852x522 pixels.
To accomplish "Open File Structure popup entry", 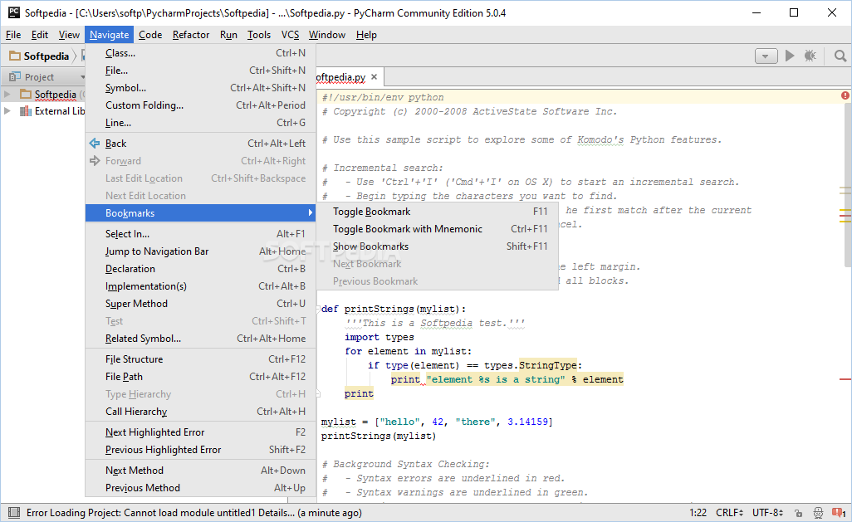I will [x=200, y=359].
